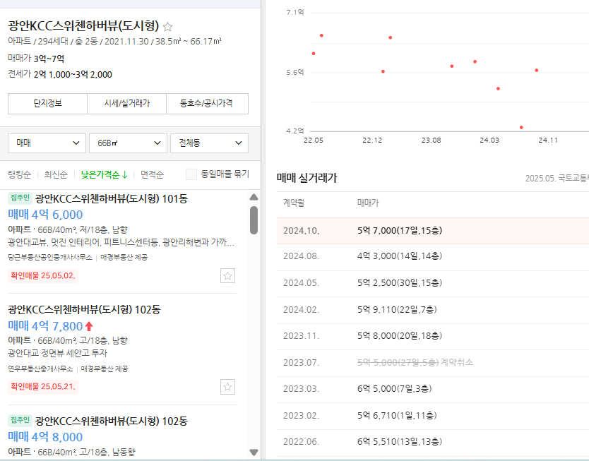The width and height of the screenshot is (589, 461).
Task: Click the listing panel scrollbar thumb
Action: pyautogui.click(x=254, y=220)
